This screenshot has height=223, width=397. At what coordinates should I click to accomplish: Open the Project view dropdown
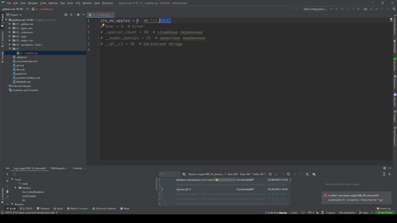[14, 15]
